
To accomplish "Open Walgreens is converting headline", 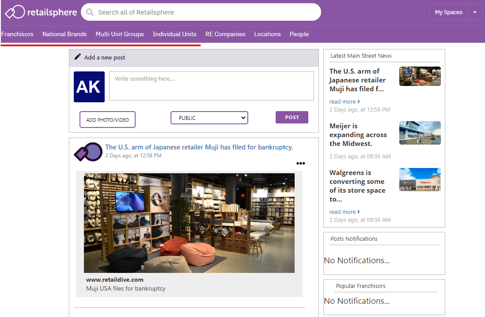I will click(357, 186).
